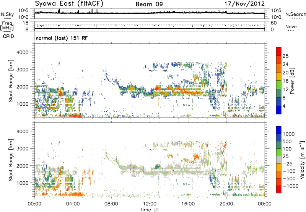
Task: Click '4000' on the power panel range axis
Action: tap(22, 52)
